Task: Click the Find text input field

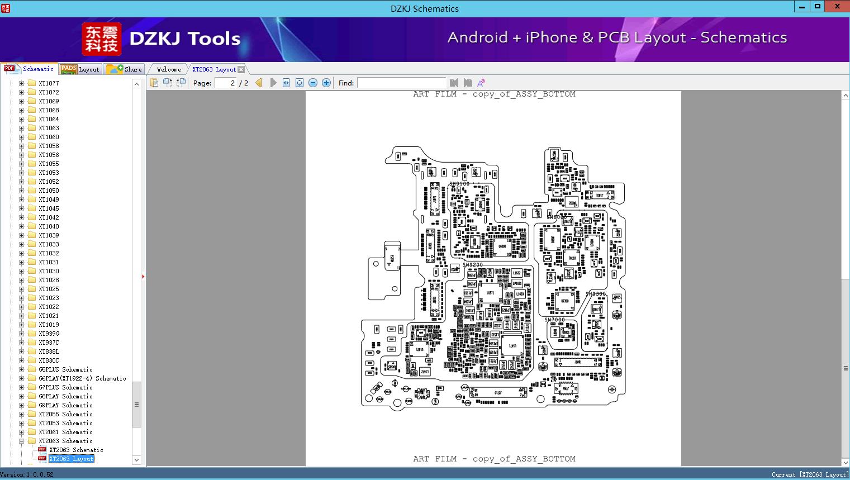Action: [x=401, y=83]
